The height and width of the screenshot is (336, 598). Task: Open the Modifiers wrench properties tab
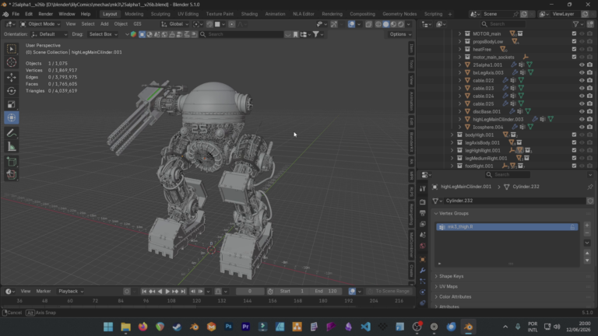[x=423, y=271]
